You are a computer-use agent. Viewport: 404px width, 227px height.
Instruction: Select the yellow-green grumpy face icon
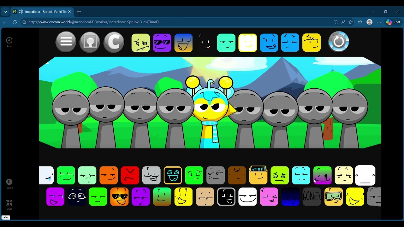[141, 43]
